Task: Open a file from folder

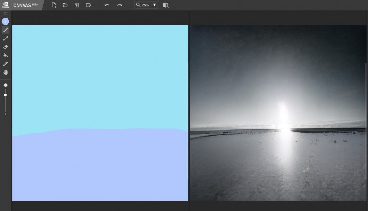Action: pos(65,5)
